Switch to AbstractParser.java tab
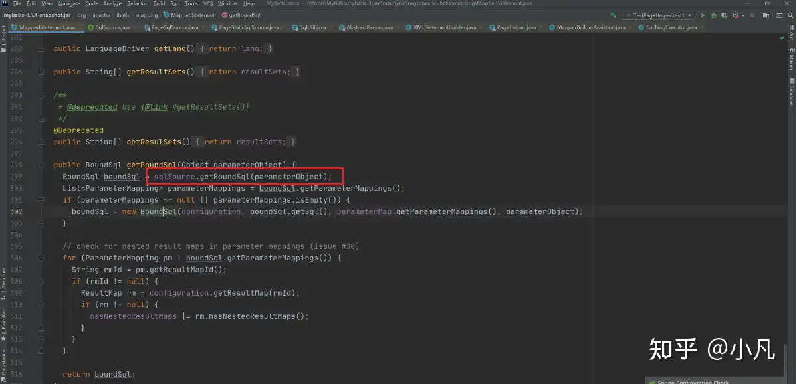This screenshot has width=797, height=384. pos(366,27)
